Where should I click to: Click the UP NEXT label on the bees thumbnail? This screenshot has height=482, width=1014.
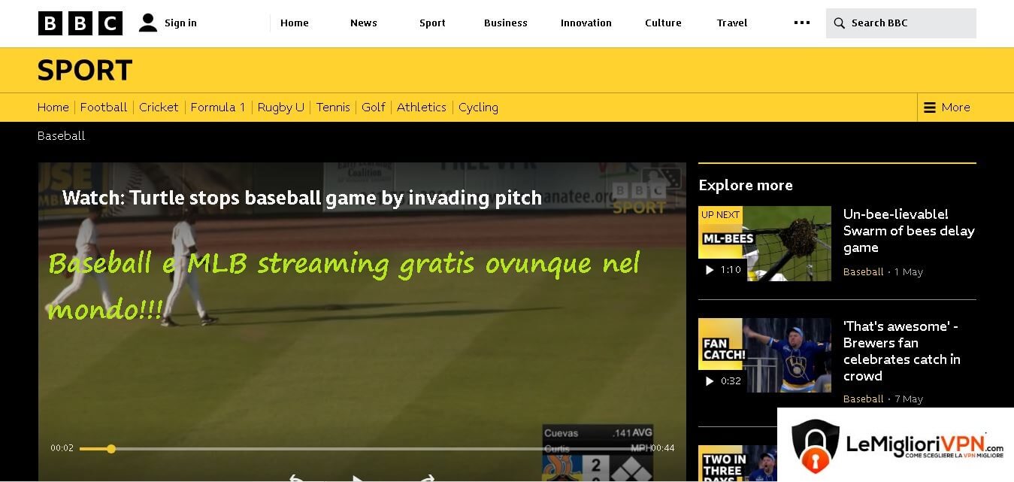[720, 214]
